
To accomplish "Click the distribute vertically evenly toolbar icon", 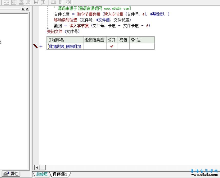I will (x=21, y=2).
